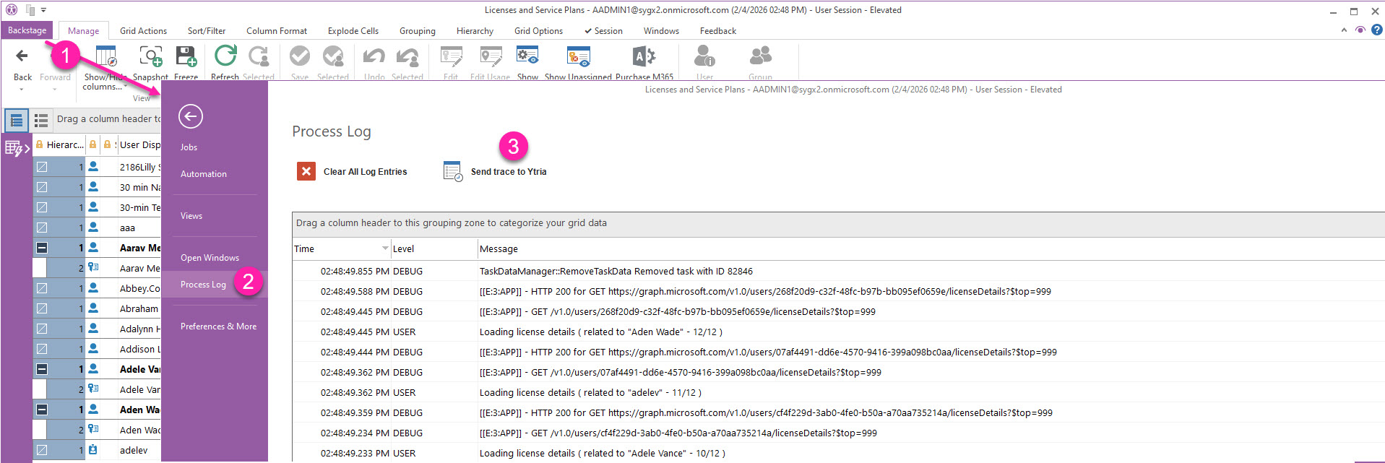
Task: Open the help question mark icon
Action: (1377, 30)
